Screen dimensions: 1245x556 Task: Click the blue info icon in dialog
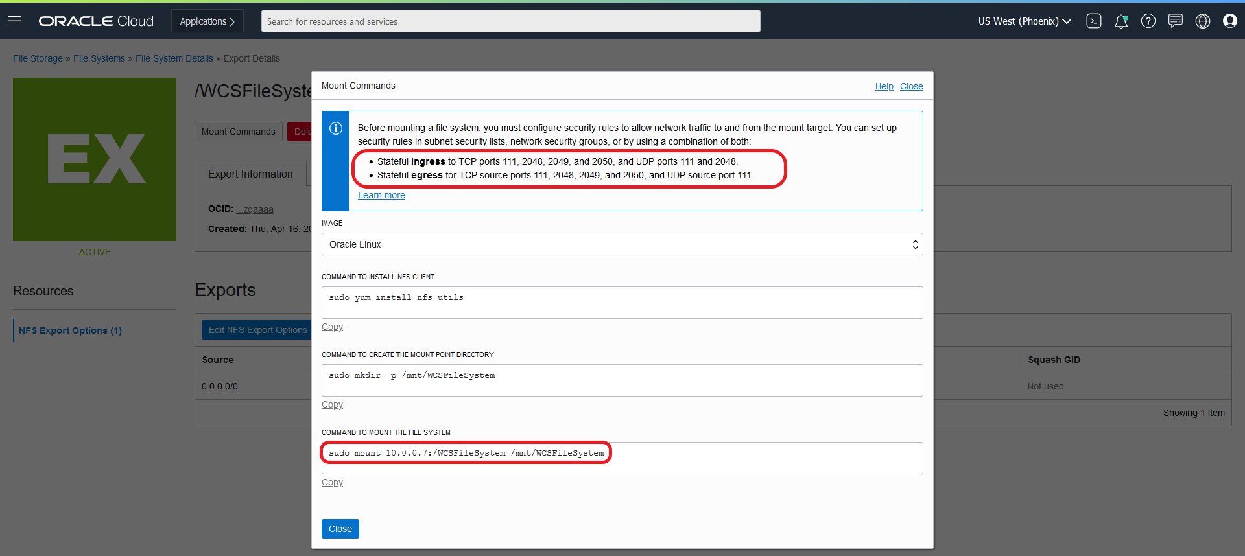point(336,128)
